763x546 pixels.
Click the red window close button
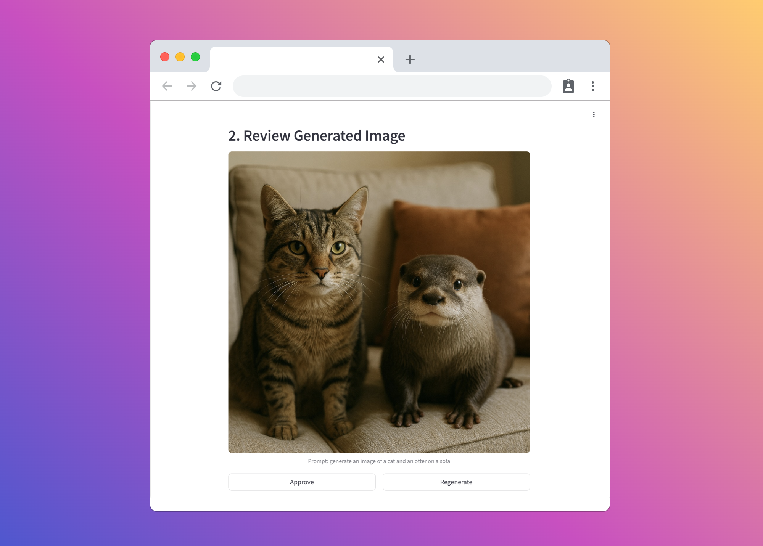click(x=165, y=57)
